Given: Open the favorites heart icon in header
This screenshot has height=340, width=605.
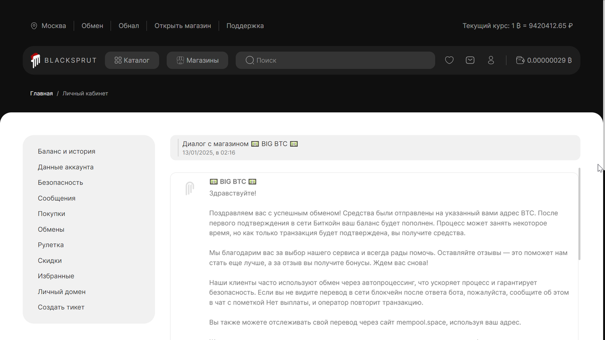Looking at the screenshot, I should tap(449, 60).
